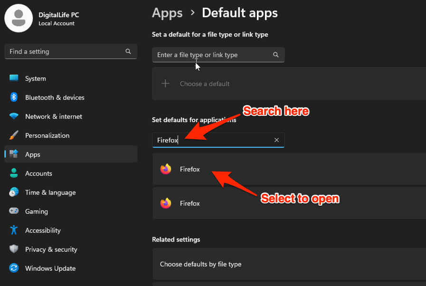Select the Bluetooth & devices icon
Viewport: 426px width, 286px height.
13,97
